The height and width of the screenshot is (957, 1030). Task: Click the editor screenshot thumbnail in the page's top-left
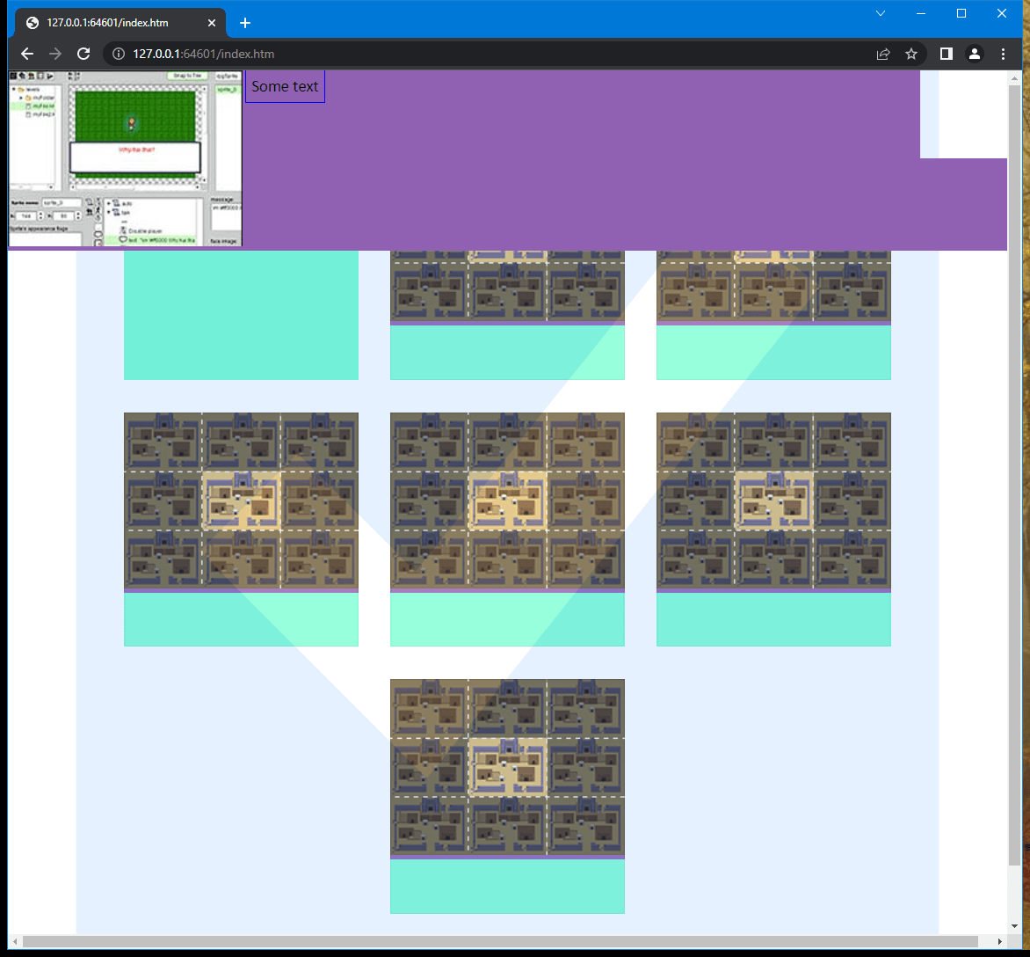coord(125,158)
